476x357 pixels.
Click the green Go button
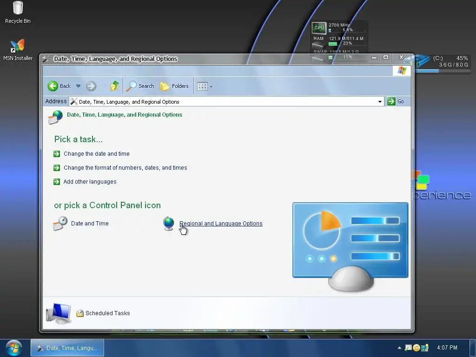pos(396,101)
